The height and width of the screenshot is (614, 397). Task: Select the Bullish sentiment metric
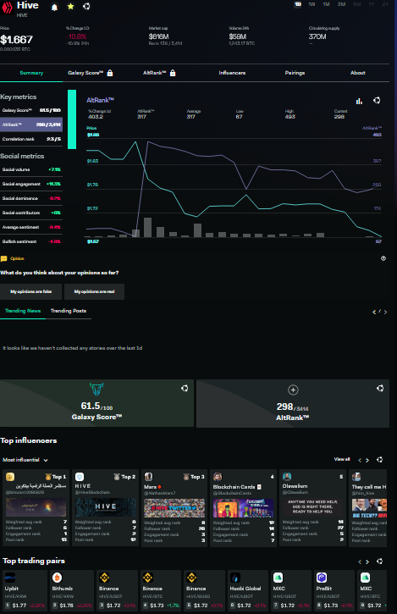[x=31, y=241]
